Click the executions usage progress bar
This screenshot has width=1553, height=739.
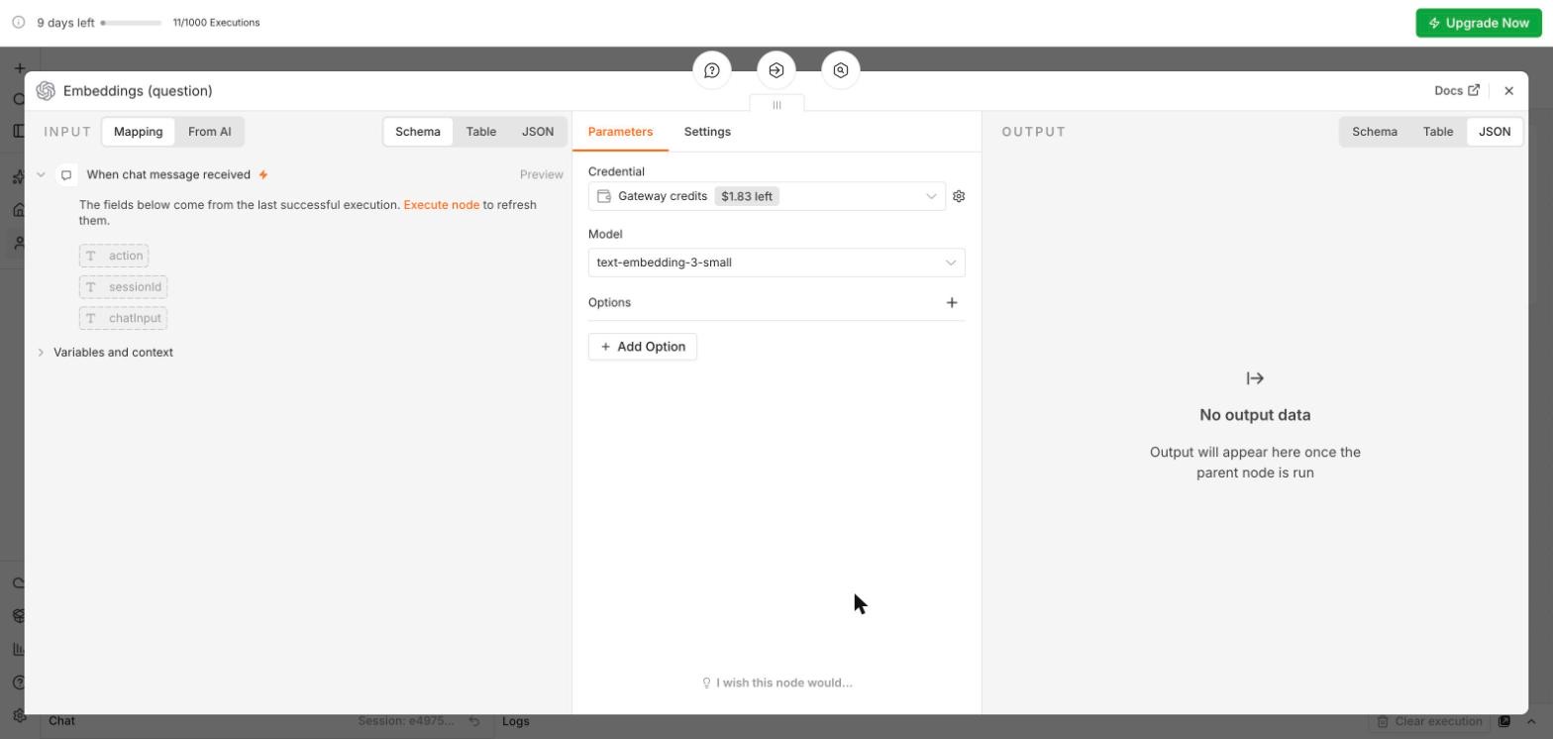pos(131,23)
